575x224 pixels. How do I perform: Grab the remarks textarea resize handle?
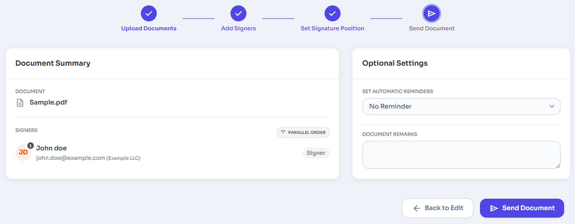558,166
